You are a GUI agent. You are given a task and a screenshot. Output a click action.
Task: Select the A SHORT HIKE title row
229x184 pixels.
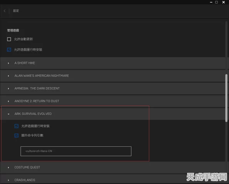tap(113, 63)
